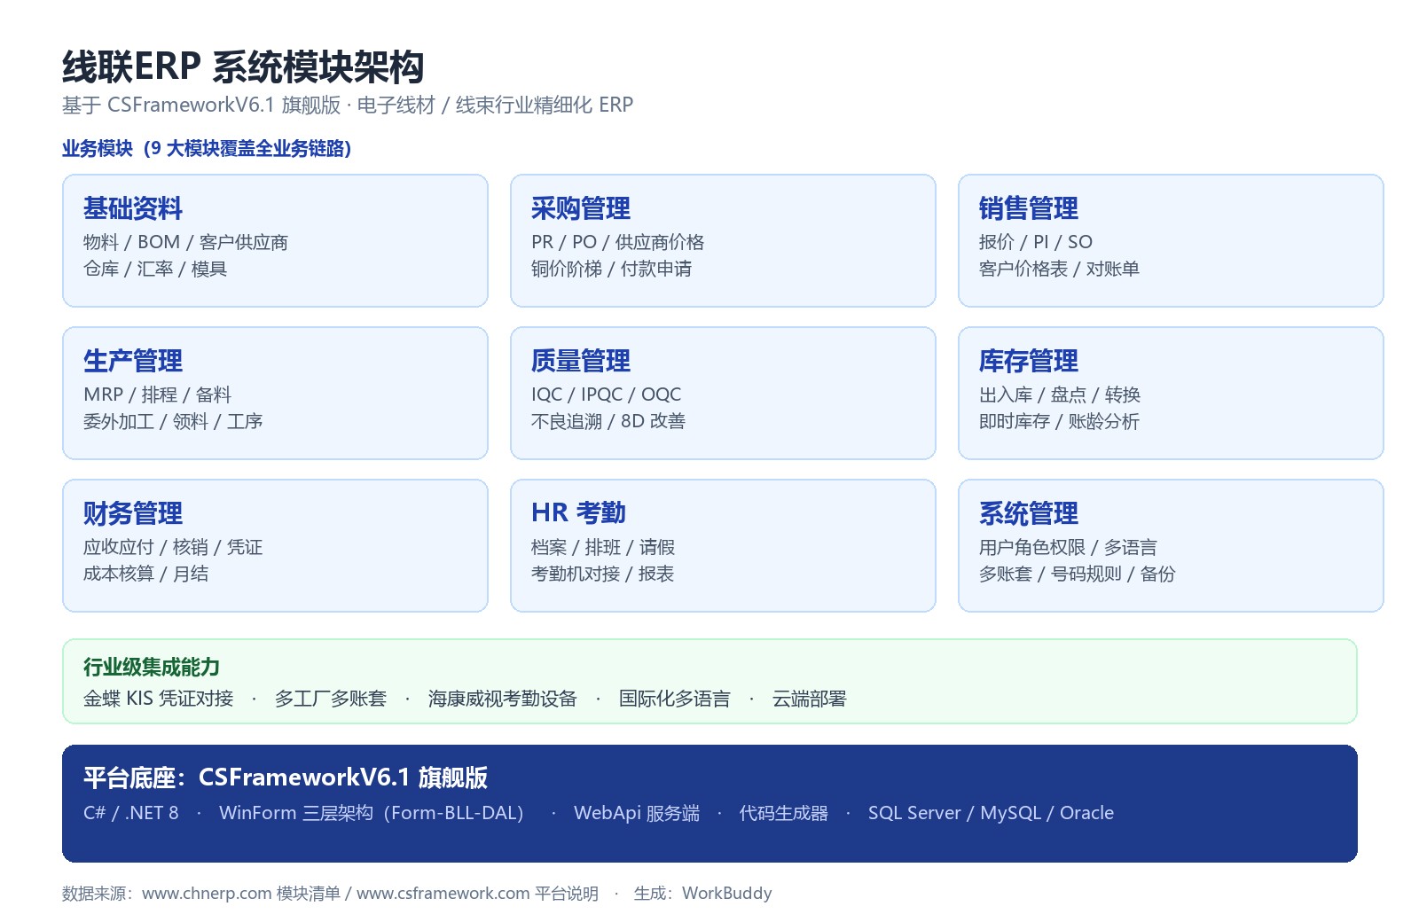Select 多工厂多账套 in the green band
This screenshot has height=922, width=1419.
pos(331,699)
